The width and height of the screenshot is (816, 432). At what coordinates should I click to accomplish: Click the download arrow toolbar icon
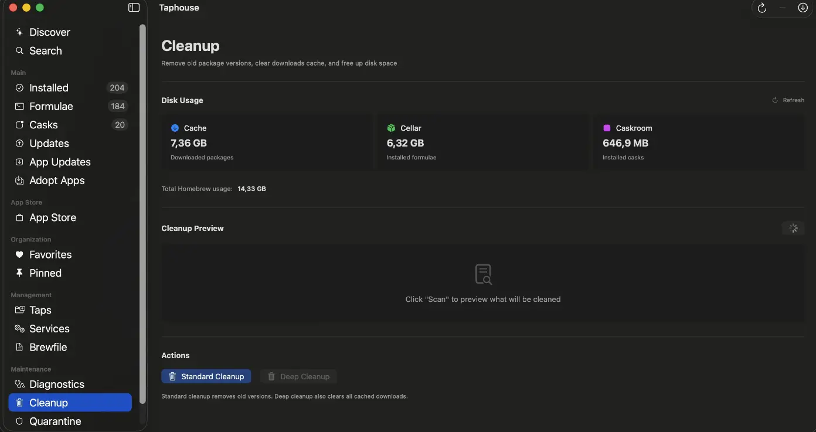tap(803, 8)
